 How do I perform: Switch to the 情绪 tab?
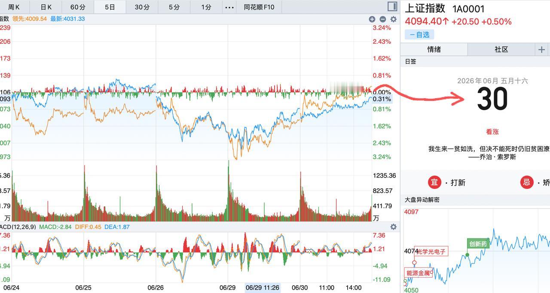[434, 49]
